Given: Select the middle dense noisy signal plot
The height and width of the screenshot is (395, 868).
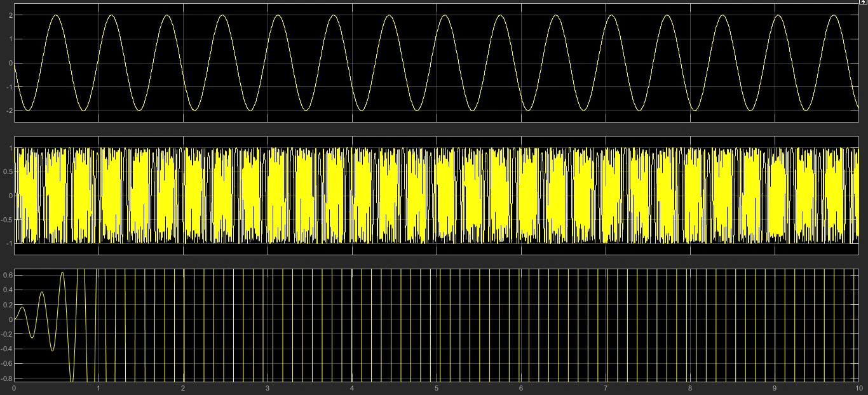Looking at the screenshot, I should pyautogui.click(x=436, y=196).
